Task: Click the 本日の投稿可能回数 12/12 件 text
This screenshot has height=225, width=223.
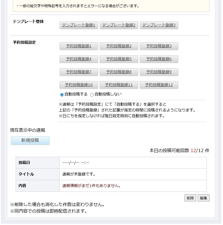Action: [179, 150]
